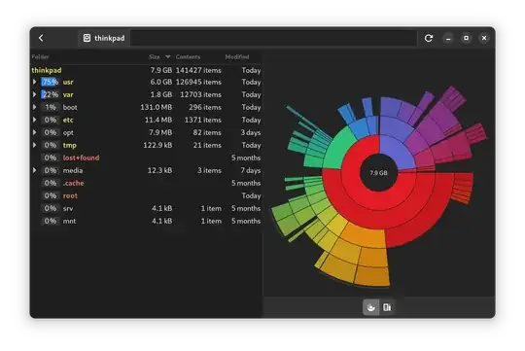Minimize the Disk Usage Analyzer window
The width and height of the screenshot is (525, 351).
click(x=448, y=38)
